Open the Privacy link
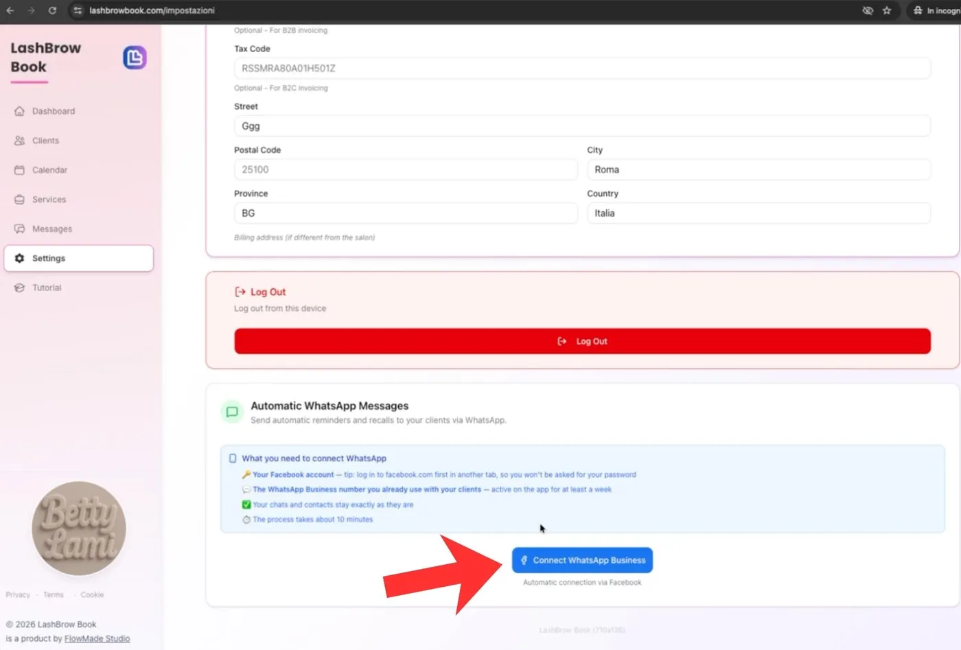 pos(18,595)
